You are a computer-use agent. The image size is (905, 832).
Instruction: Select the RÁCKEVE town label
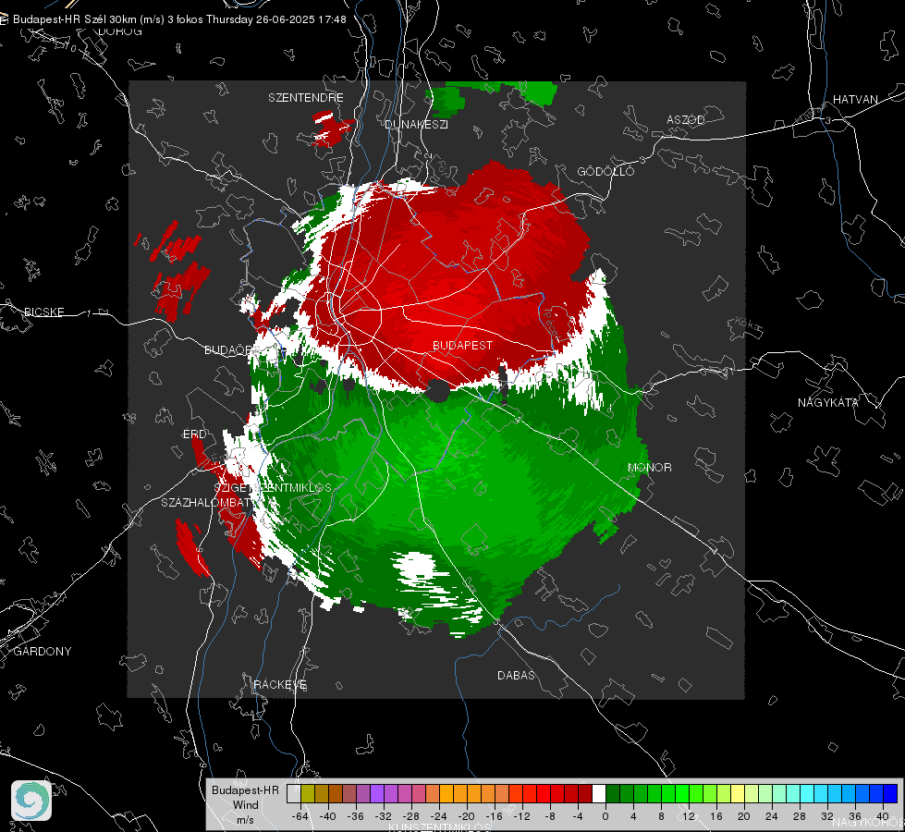pyautogui.click(x=280, y=684)
